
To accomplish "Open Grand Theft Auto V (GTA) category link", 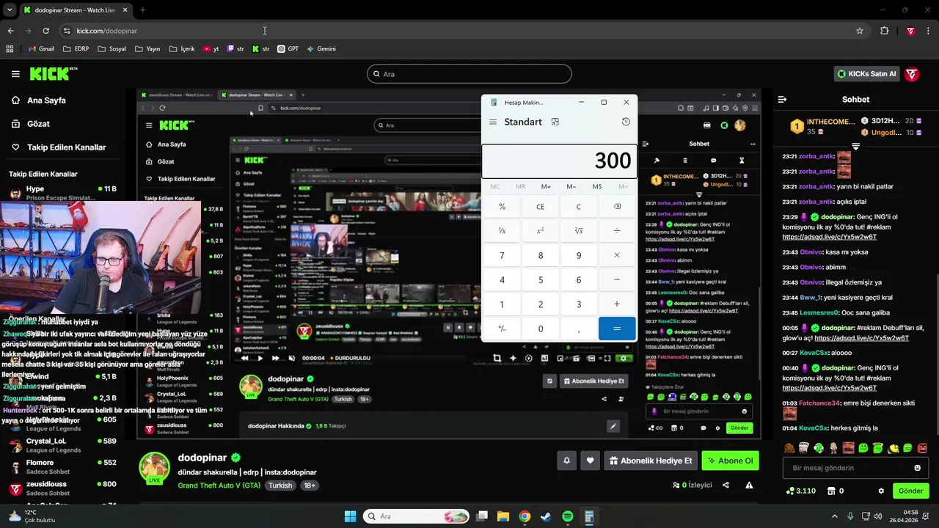I will [x=219, y=485].
